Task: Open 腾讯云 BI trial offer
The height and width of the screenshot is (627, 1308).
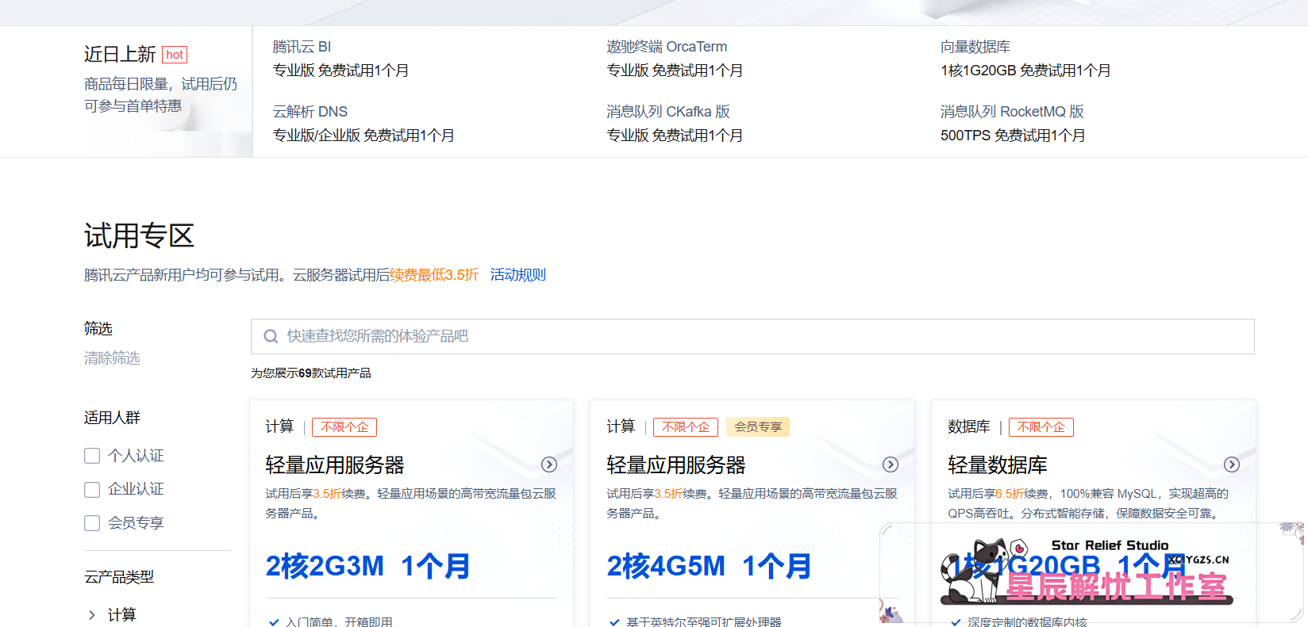Action: coord(340,59)
